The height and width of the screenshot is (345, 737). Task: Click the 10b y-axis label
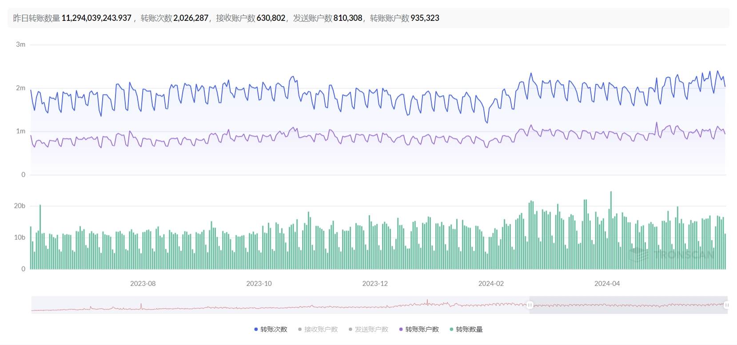tap(20, 238)
